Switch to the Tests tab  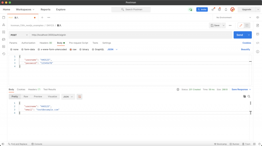95,43
